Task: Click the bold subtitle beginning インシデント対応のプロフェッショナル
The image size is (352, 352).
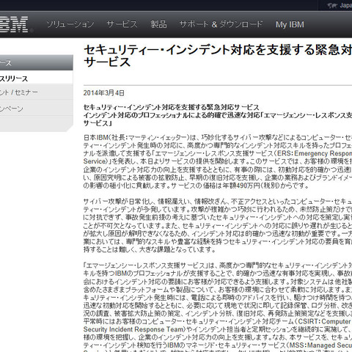Action: 218,119
